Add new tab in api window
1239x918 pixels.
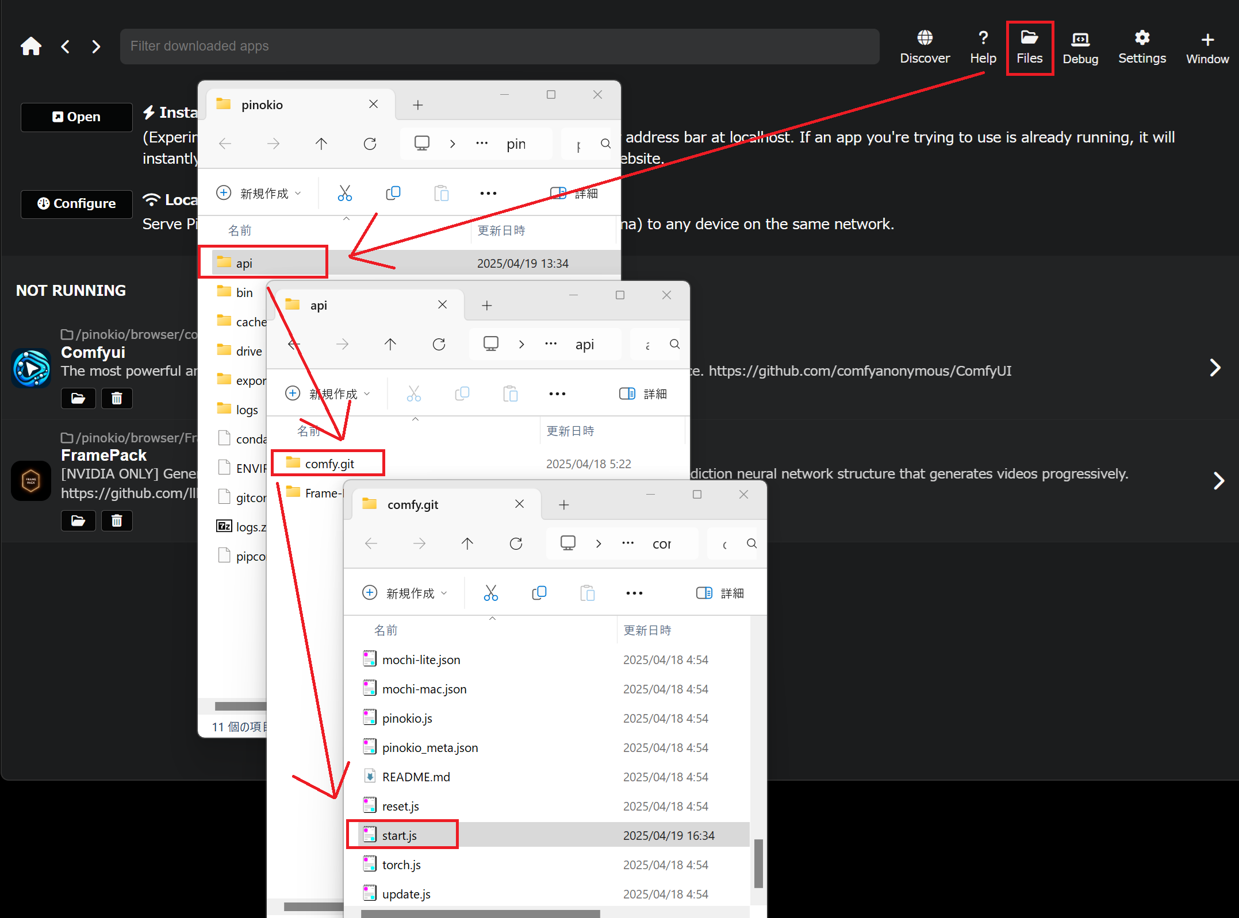tap(486, 305)
